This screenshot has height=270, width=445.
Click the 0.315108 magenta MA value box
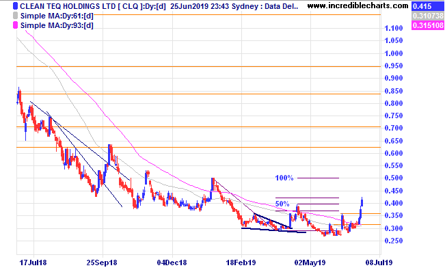coord(427,25)
